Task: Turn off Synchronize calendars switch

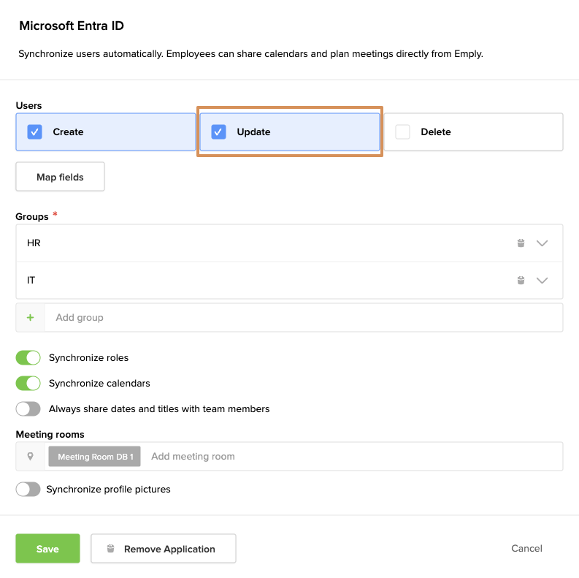Action: pos(28,384)
